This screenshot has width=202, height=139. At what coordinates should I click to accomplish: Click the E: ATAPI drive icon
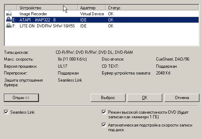coord(9,20)
